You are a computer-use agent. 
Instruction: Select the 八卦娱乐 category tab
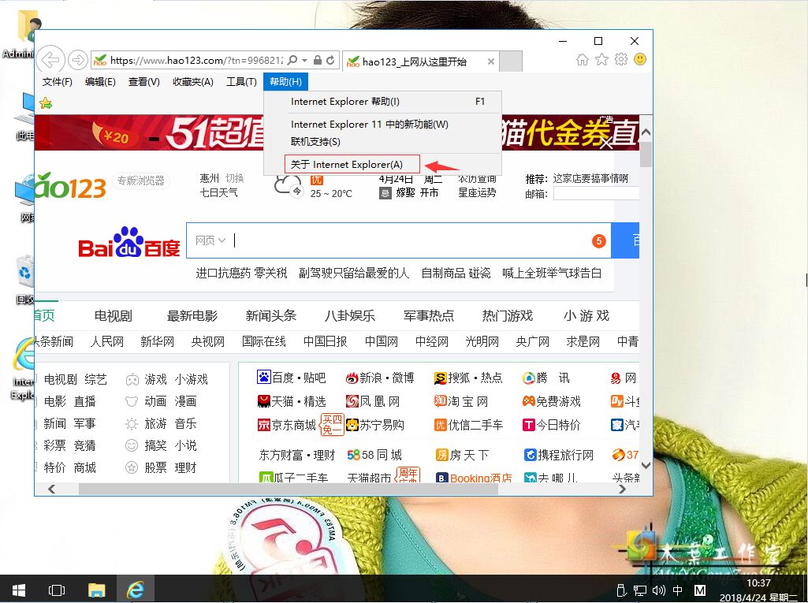pyautogui.click(x=350, y=316)
